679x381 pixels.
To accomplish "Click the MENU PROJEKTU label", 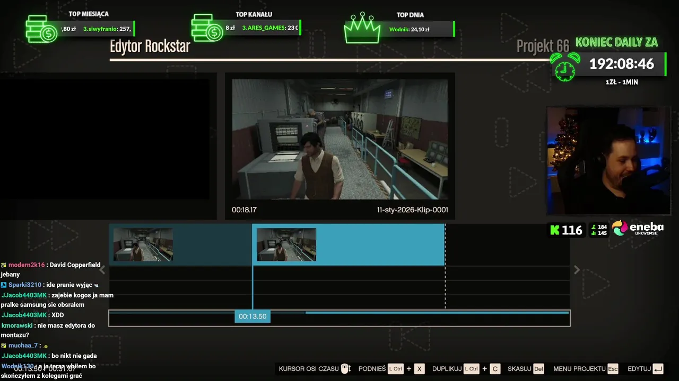I will (579, 369).
